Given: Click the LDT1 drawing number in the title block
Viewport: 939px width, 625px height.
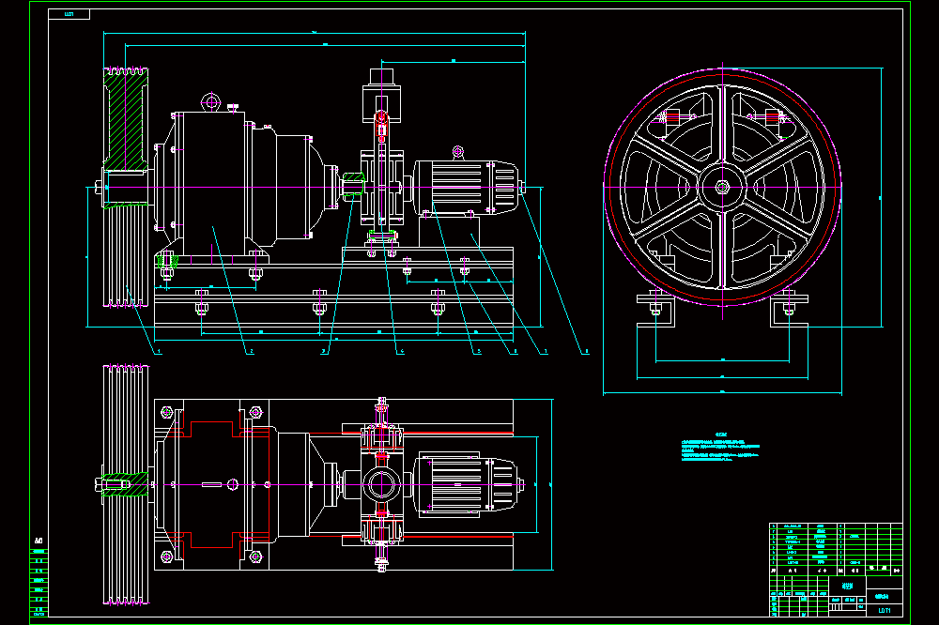Looking at the screenshot, I should [x=884, y=611].
